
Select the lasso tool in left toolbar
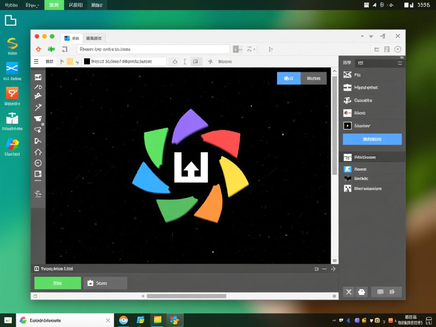38,130
